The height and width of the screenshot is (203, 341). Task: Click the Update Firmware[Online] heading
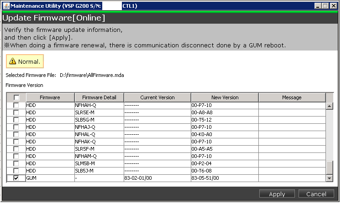(x=54, y=18)
